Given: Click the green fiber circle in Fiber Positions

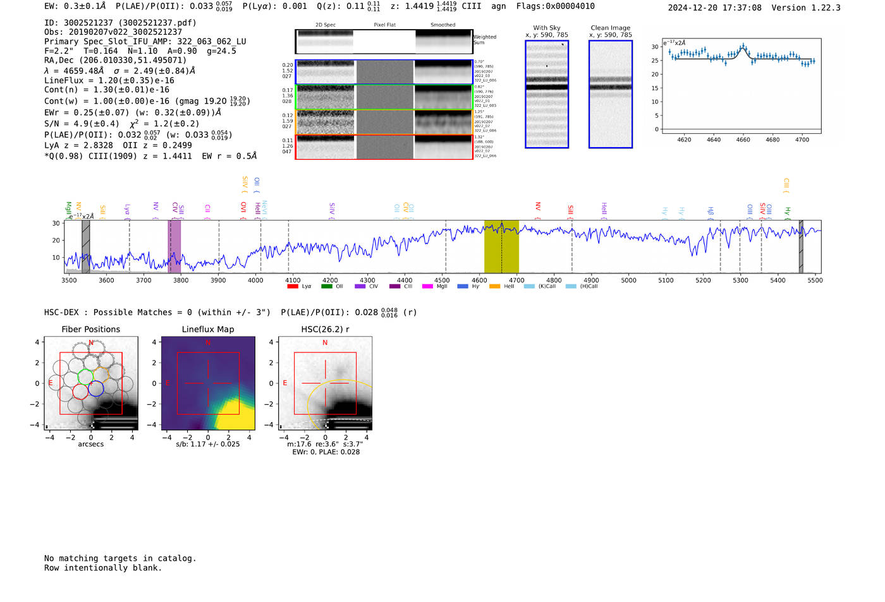Looking at the screenshot, I should [85, 377].
